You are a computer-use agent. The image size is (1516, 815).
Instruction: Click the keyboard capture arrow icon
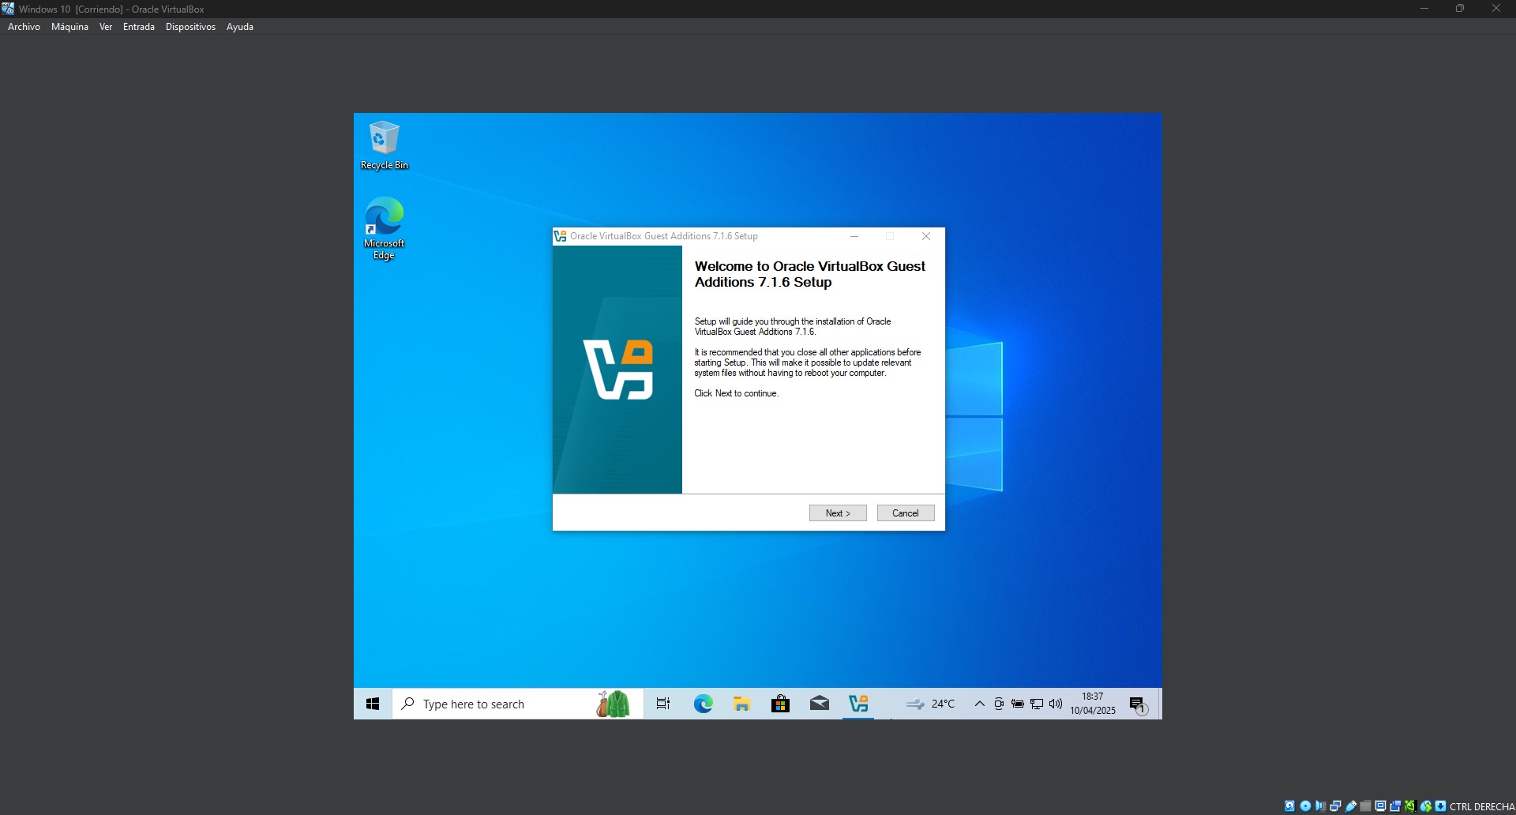[1441, 806]
